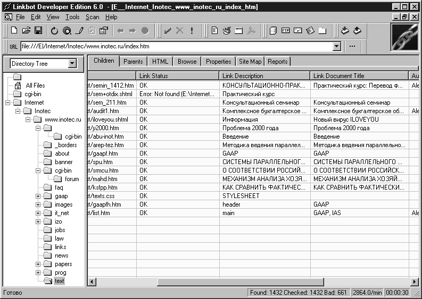Click the checkmark toolbar icon

click(x=168, y=31)
